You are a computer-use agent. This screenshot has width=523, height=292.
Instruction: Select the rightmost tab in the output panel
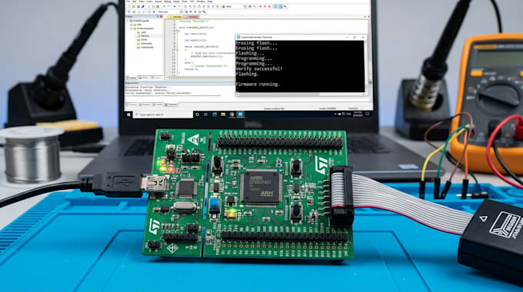click(x=172, y=105)
